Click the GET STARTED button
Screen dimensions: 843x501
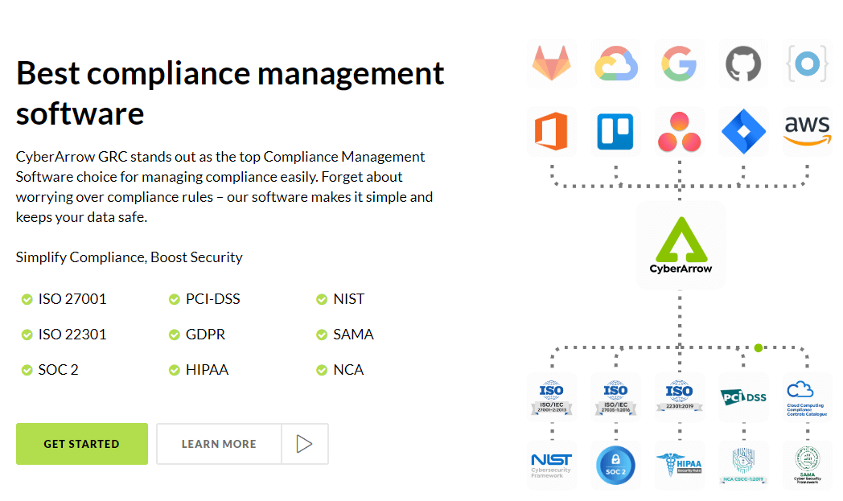coord(81,443)
